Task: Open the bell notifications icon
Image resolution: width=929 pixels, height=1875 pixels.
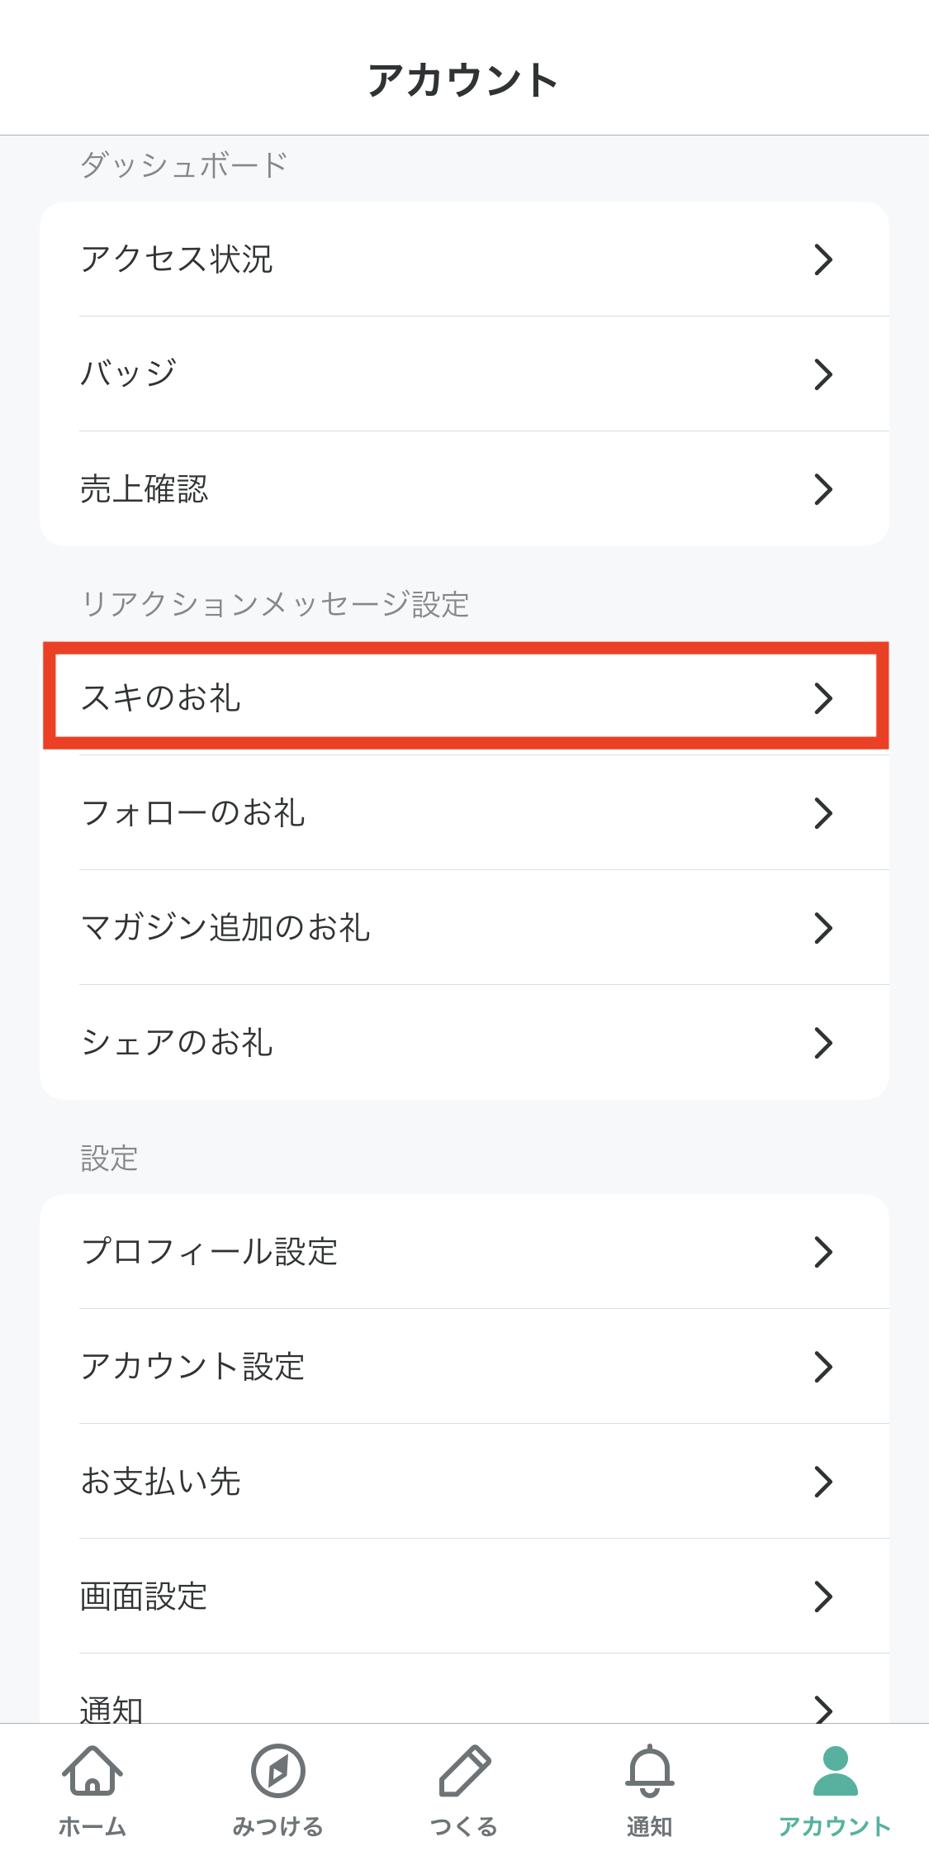Action: pyautogui.click(x=650, y=1771)
